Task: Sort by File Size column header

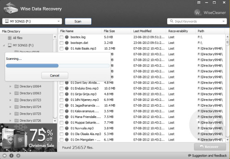Action: point(116,31)
